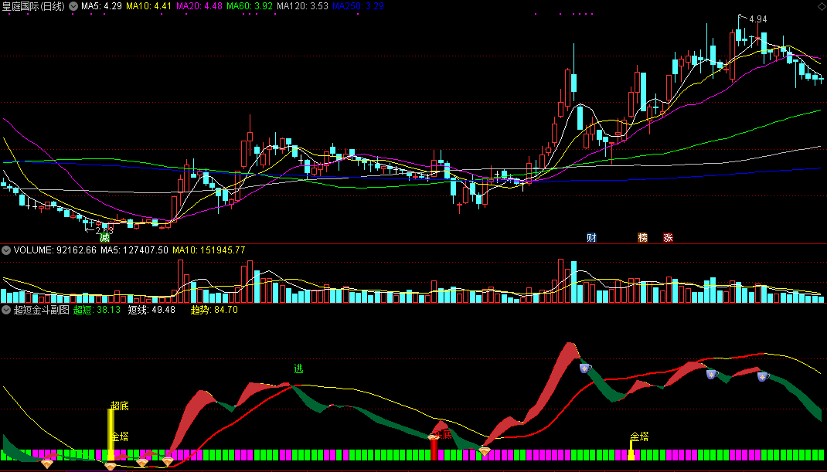Click the diamond icon atop the red 底 bar

point(434,436)
